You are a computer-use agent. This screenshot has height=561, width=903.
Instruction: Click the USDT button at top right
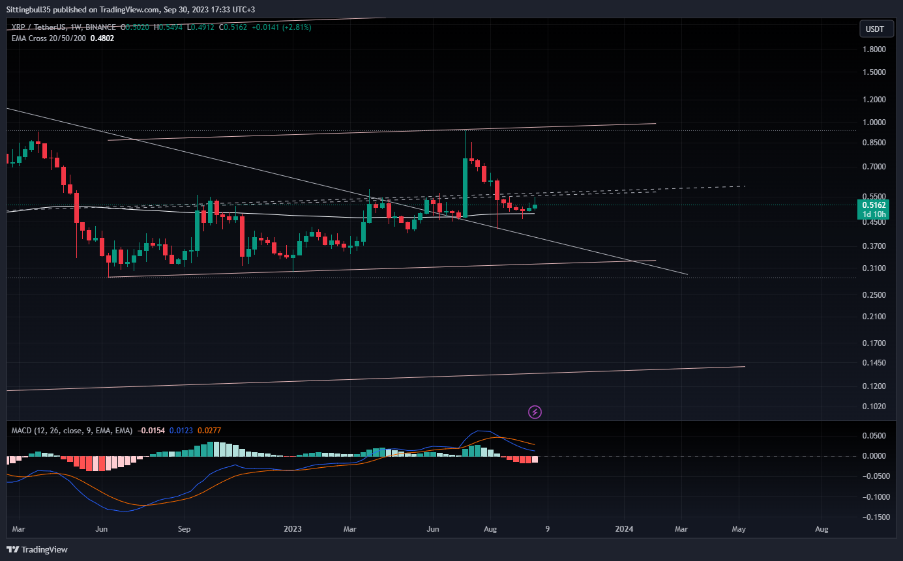click(x=876, y=29)
